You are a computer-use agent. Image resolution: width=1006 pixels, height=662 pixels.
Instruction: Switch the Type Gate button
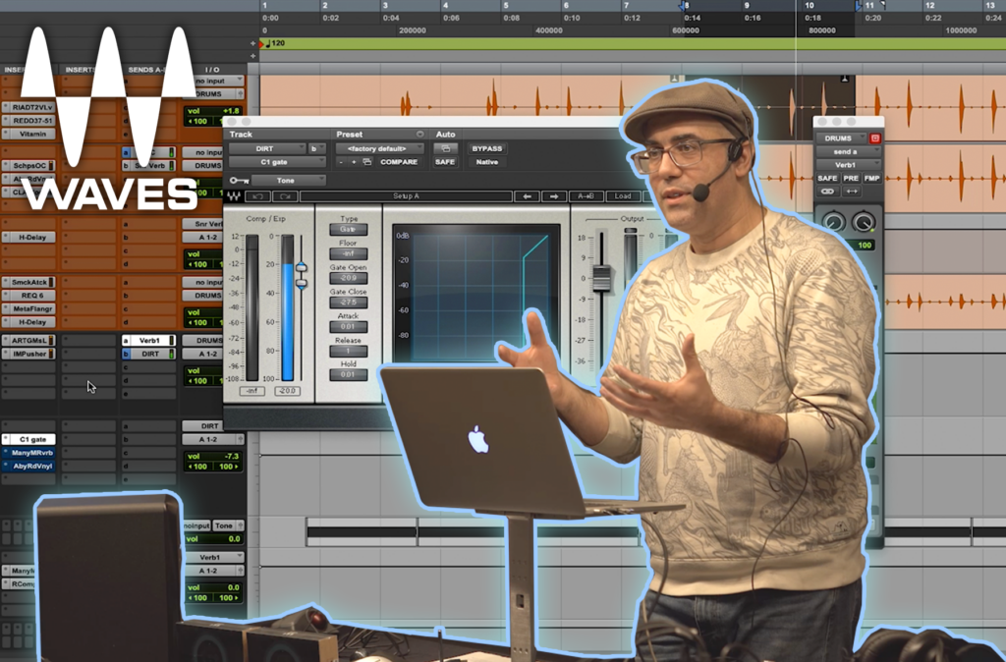coord(349,230)
